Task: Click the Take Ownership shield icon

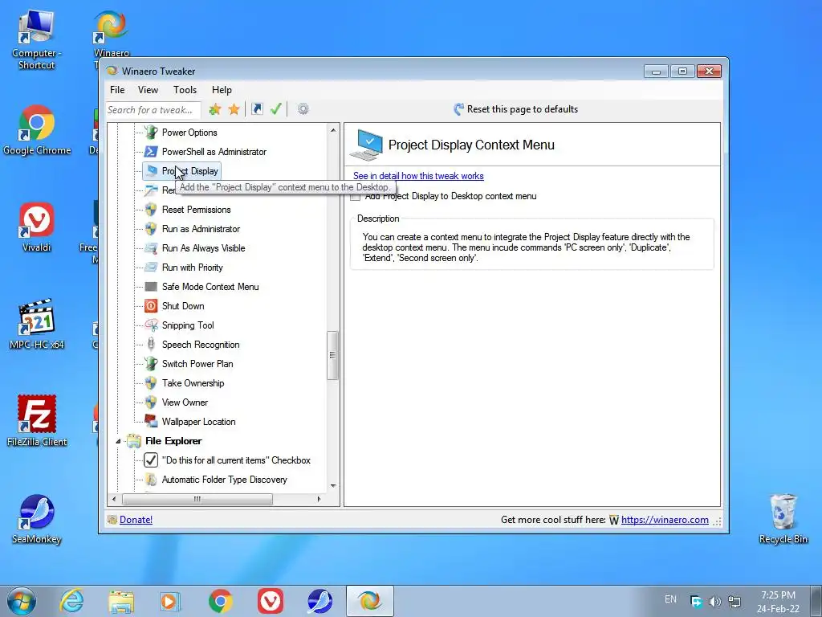Action: click(151, 383)
